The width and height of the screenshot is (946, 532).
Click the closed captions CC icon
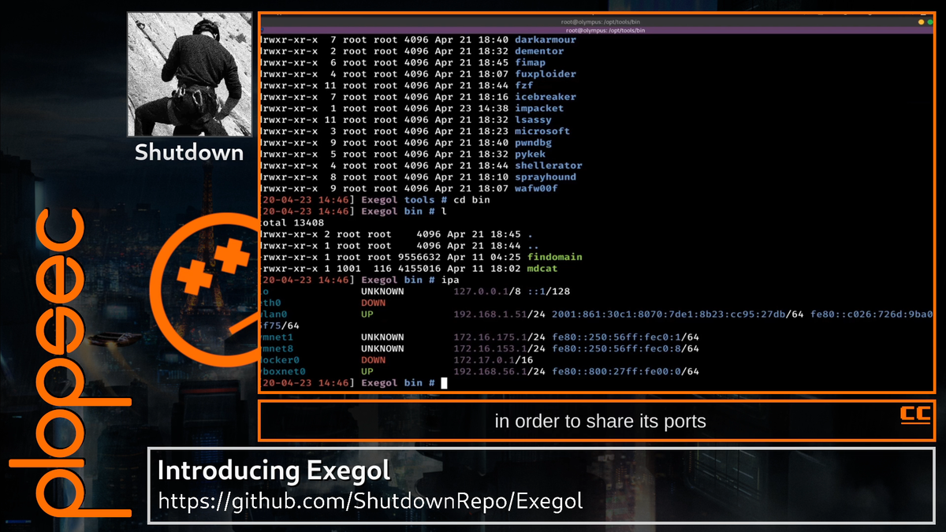915,415
